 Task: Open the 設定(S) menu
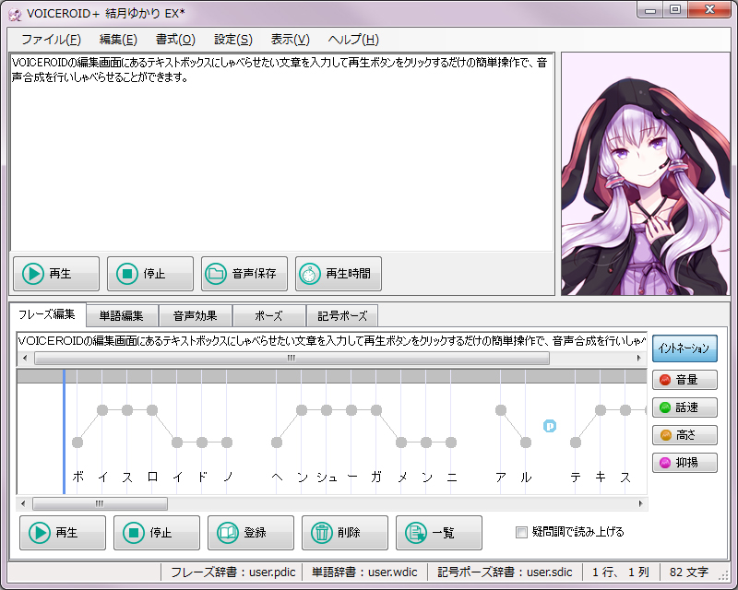[233, 40]
